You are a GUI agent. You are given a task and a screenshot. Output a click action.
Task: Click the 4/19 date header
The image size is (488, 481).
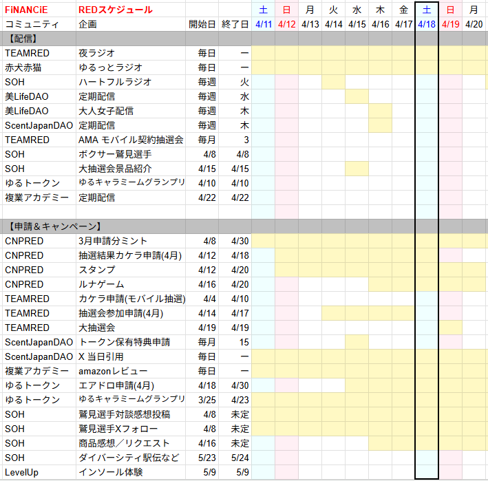click(450, 24)
